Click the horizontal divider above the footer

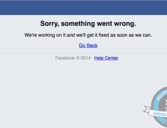pos(83,53)
